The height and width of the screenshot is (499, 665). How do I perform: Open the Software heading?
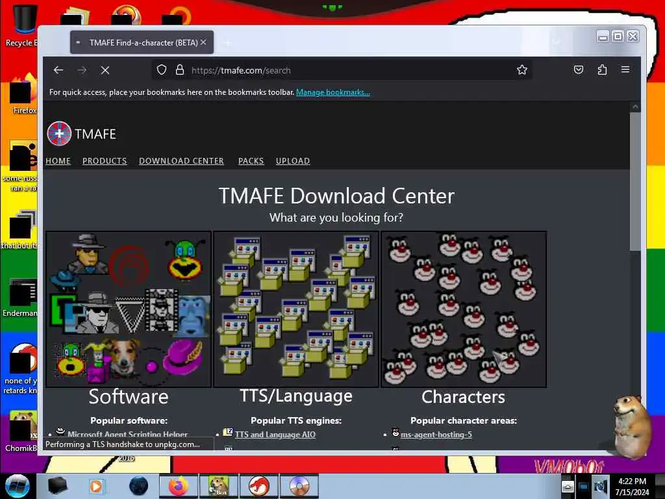(x=129, y=397)
